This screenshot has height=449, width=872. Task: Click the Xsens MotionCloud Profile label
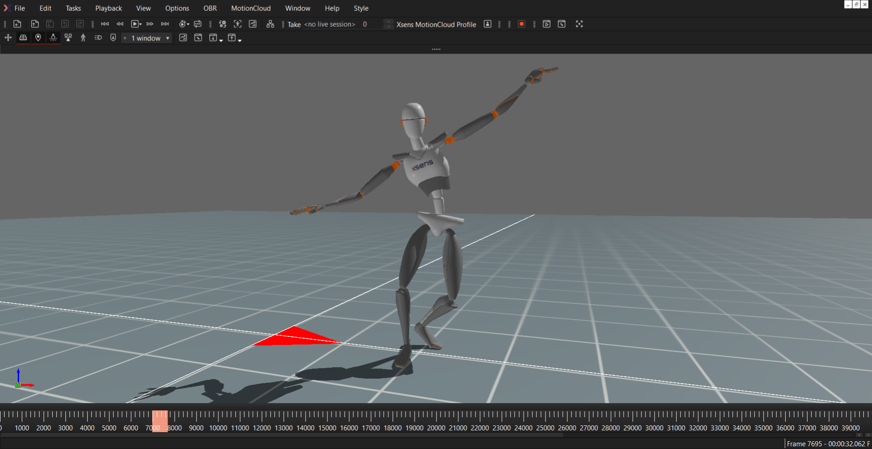[436, 25]
